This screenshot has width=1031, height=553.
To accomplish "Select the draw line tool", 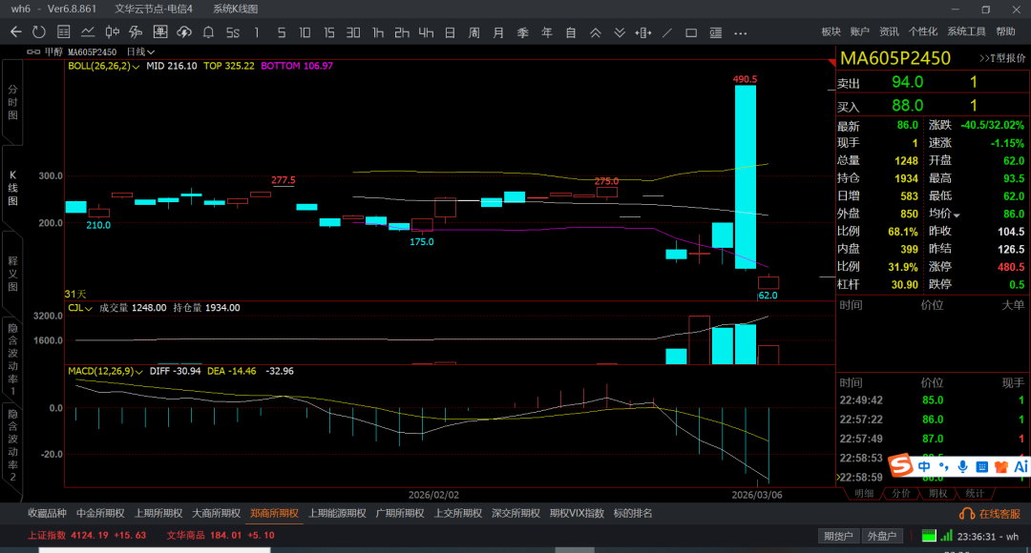I will [x=666, y=32].
